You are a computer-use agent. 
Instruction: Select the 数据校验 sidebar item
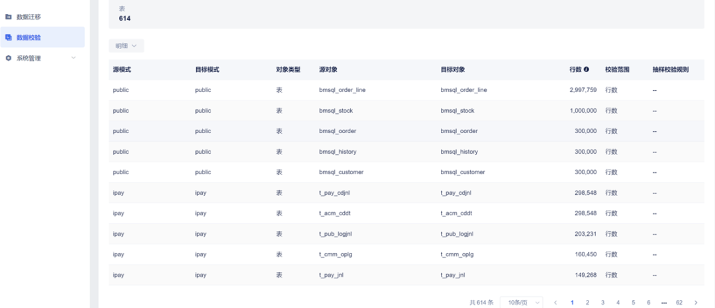click(x=42, y=37)
